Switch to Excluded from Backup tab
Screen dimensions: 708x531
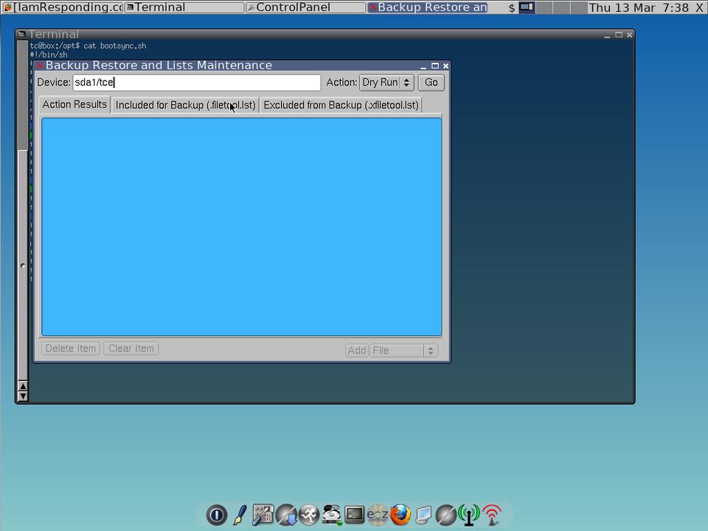341,105
